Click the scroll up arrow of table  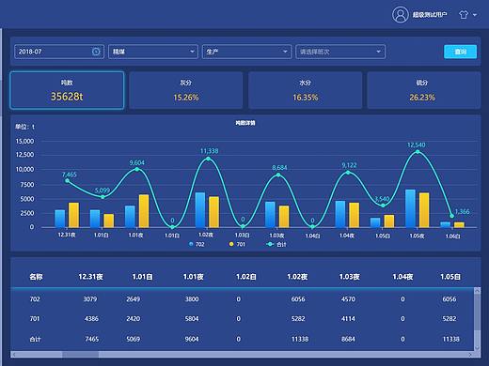pyautogui.click(x=477, y=291)
